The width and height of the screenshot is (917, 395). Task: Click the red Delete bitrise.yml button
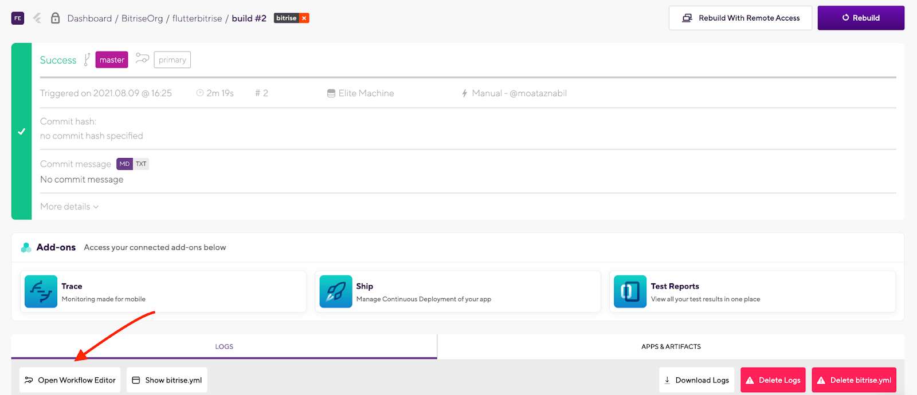(x=854, y=380)
